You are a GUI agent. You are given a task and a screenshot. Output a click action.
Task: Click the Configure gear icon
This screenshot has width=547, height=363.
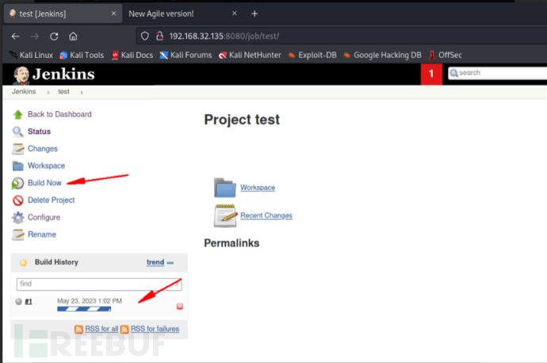tap(17, 217)
